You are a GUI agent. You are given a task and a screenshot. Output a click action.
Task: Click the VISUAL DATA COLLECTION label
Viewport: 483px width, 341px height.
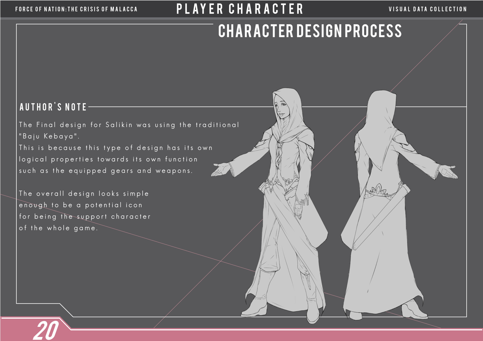(427, 9)
